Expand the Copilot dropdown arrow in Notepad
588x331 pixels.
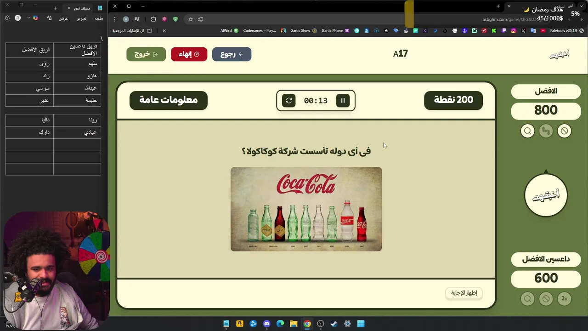pyautogui.click(x=28, y=18)
